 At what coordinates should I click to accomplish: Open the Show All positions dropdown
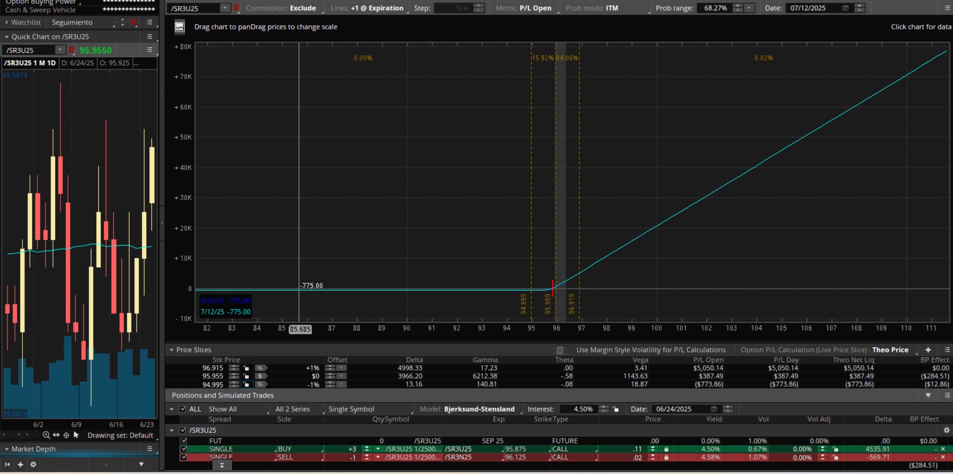(x=238, y=409)
